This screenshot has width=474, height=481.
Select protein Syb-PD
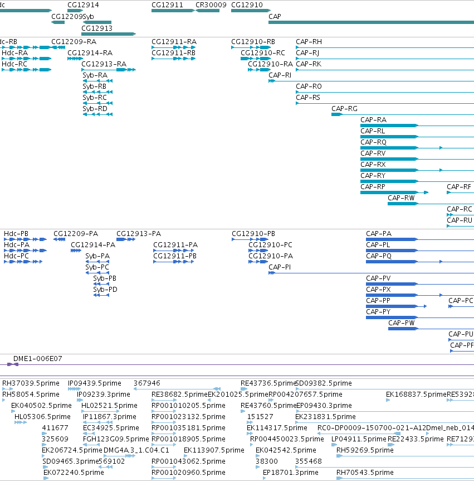tap(101, 295)
